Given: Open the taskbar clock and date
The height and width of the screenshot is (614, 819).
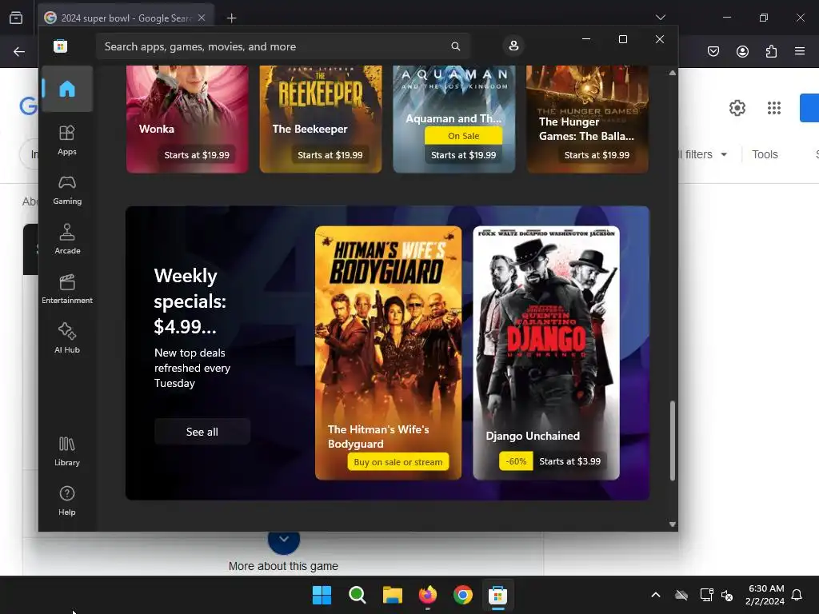Looking at the screenshot, I should (765, 595).
